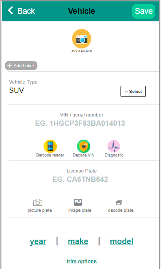Click the Vehicle header title
The width and height of the screenshot is (161, 269).
coord(81,11)
